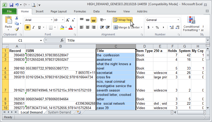Align text left in cells

pyautogui.click(x=82, y=27)
